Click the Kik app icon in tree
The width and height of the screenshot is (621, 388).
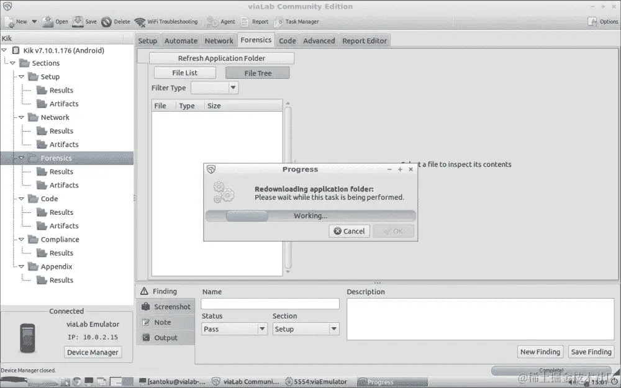pos(16,50)
